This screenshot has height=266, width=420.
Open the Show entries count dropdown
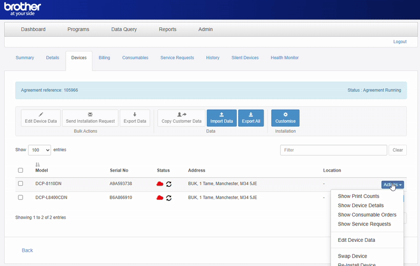(x=39, y=150)
